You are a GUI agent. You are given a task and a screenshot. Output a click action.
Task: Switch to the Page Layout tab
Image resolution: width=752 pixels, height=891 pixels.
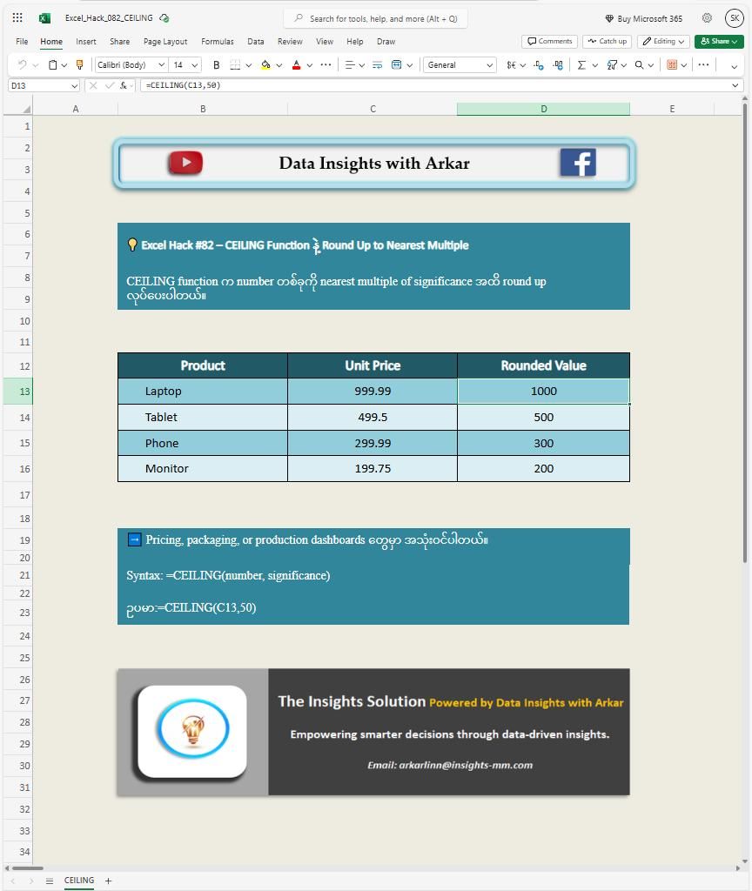click(x=165, y=41)
